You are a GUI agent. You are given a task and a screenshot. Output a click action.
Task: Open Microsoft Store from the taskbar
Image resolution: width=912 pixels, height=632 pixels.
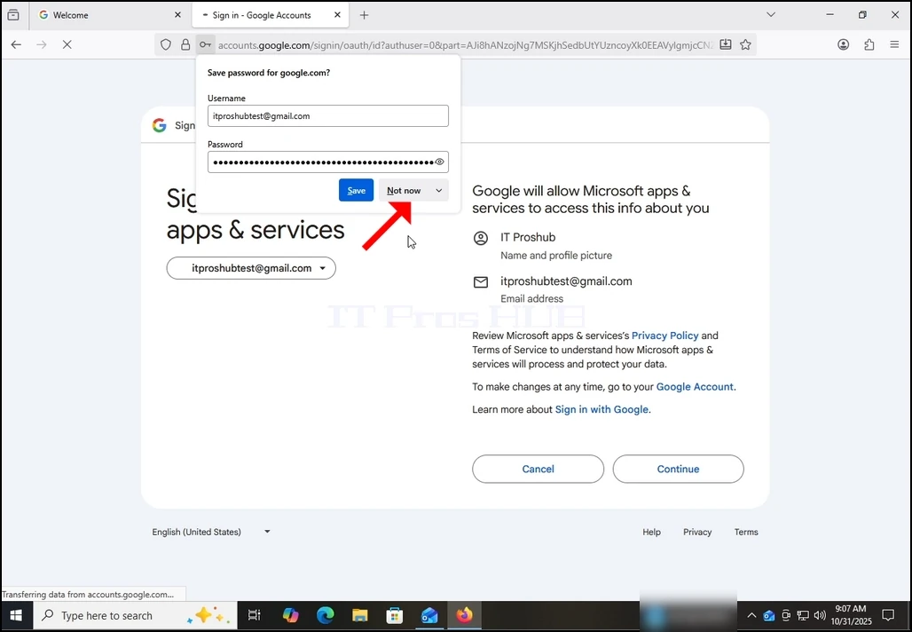click(x=395, y=616)
